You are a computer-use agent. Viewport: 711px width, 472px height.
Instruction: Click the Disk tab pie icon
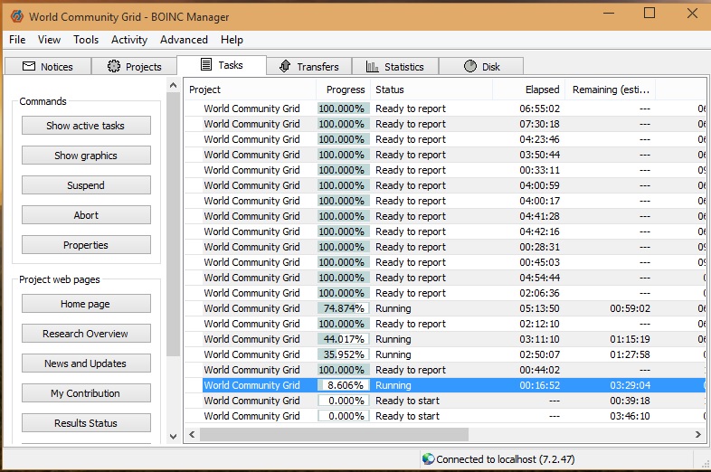[470, 66]
